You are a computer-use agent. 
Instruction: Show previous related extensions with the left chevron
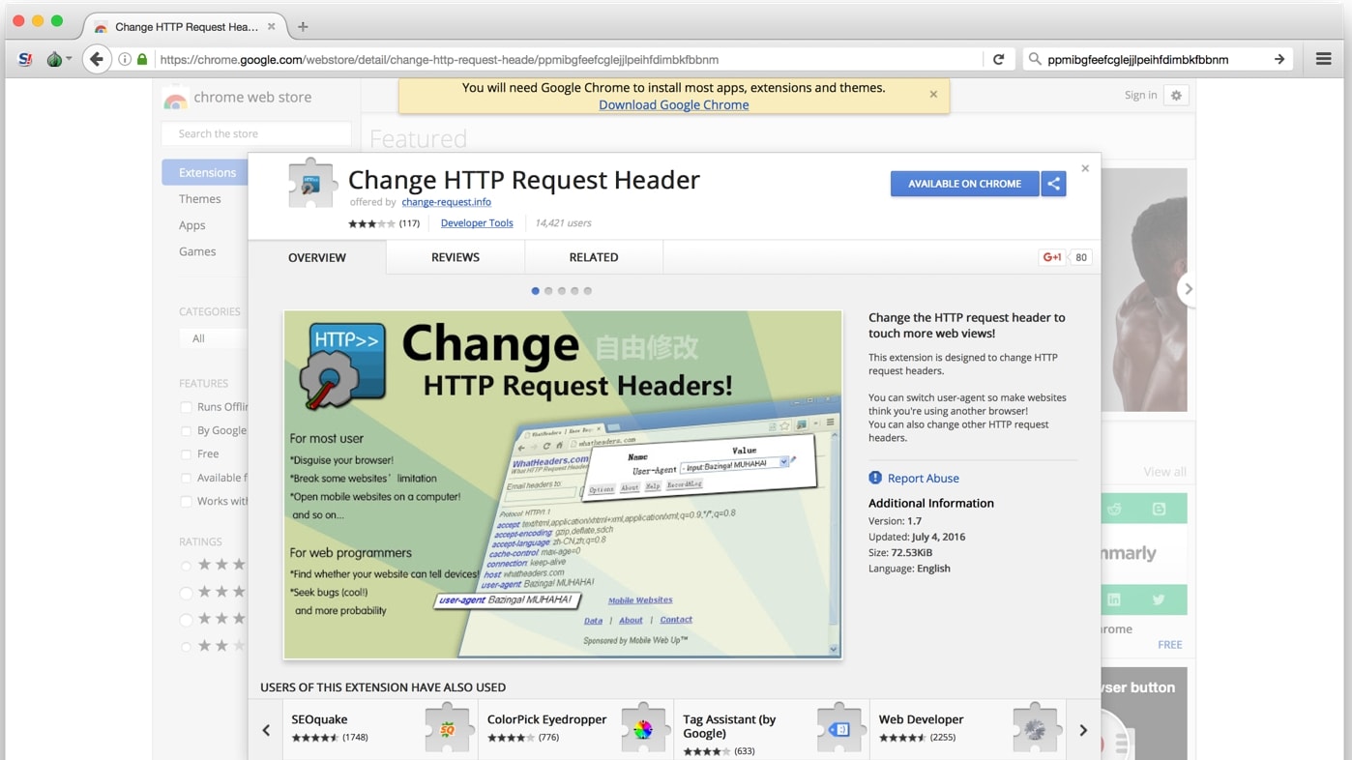[266, 730]
